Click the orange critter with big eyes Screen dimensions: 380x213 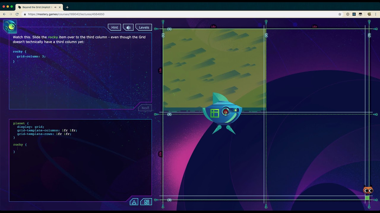[x=368, y=190]
